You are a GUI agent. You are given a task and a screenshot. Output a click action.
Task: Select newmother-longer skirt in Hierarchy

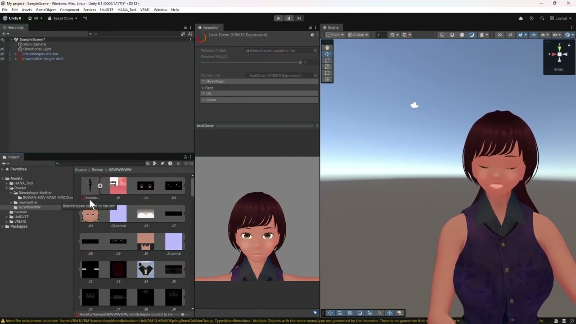click(x=43, y=58)
